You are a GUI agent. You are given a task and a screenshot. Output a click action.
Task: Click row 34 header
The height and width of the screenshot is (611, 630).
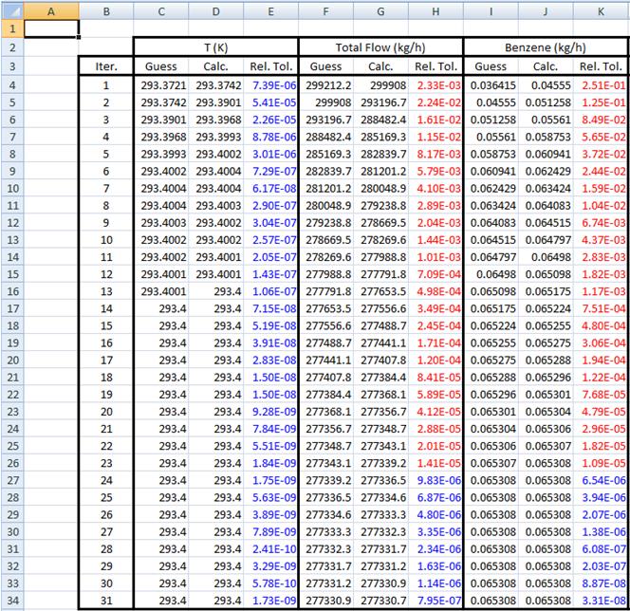tap(9, 602)
